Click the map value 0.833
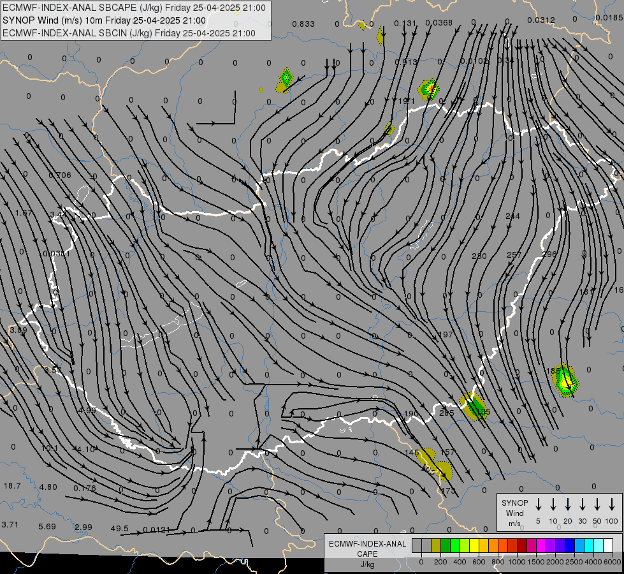Viewport: 624px width, 574px height. tap(303, 24)
